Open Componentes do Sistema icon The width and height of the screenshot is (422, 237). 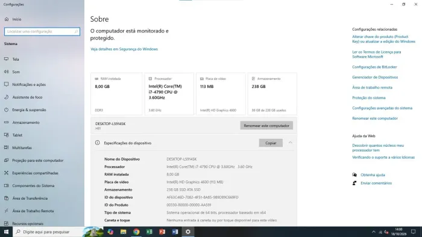point(7,185)
